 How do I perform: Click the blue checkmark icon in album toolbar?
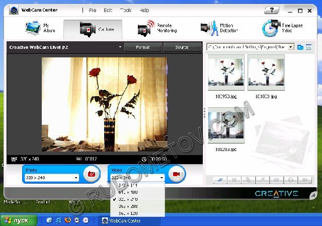tap(220, 180)
